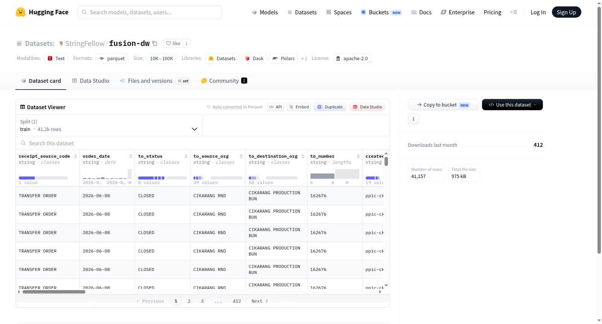
Task: Click the Previous page button
Action: point(150,301)
